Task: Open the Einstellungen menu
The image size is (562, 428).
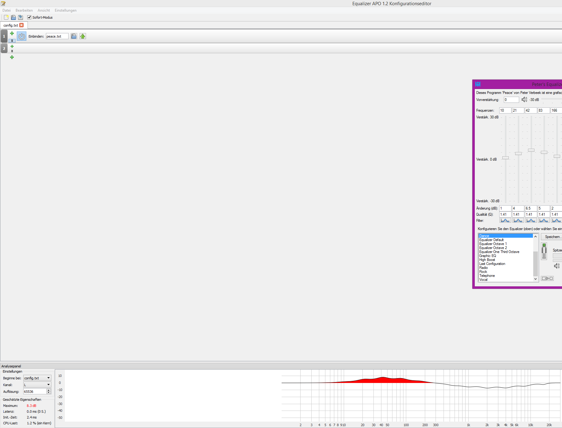Action: (66, 10)
